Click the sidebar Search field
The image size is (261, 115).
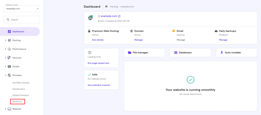pyautogui.click(x=22, y=20)
